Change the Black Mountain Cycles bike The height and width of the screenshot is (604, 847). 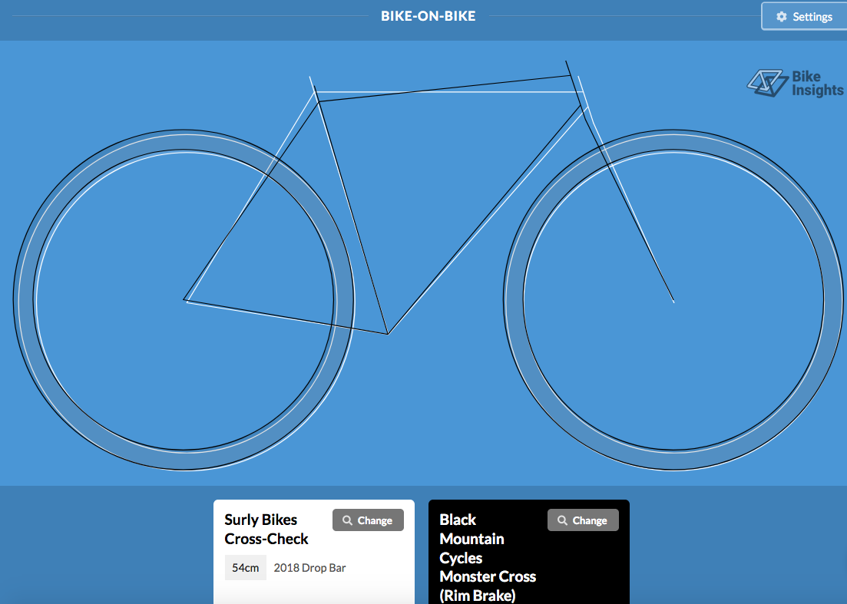pyautogui.click(x=583, y=520)
